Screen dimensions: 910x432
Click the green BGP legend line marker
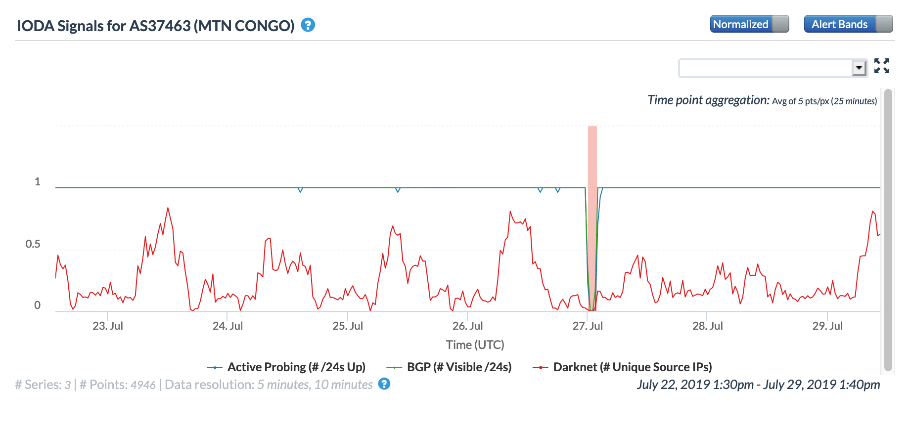point(394,367)
